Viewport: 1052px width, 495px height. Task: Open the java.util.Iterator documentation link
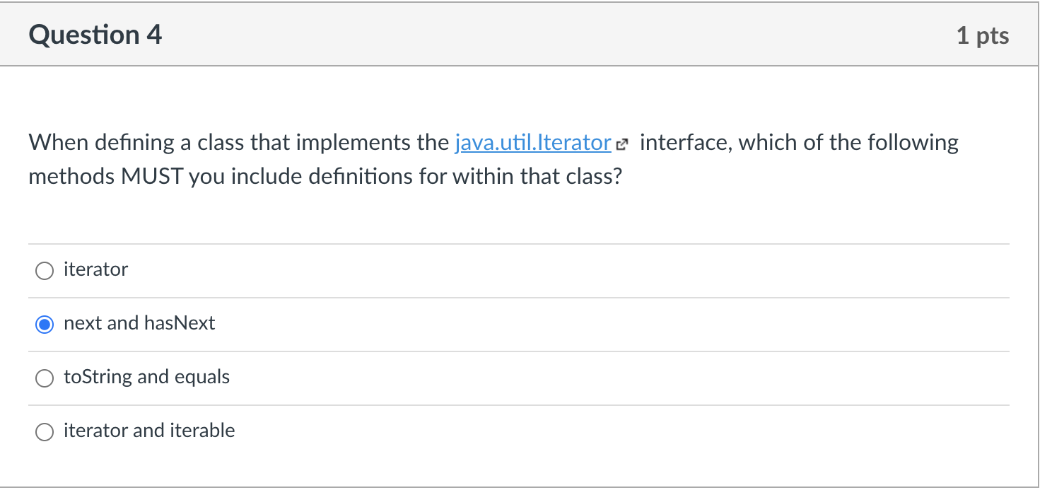click(532, 144)
